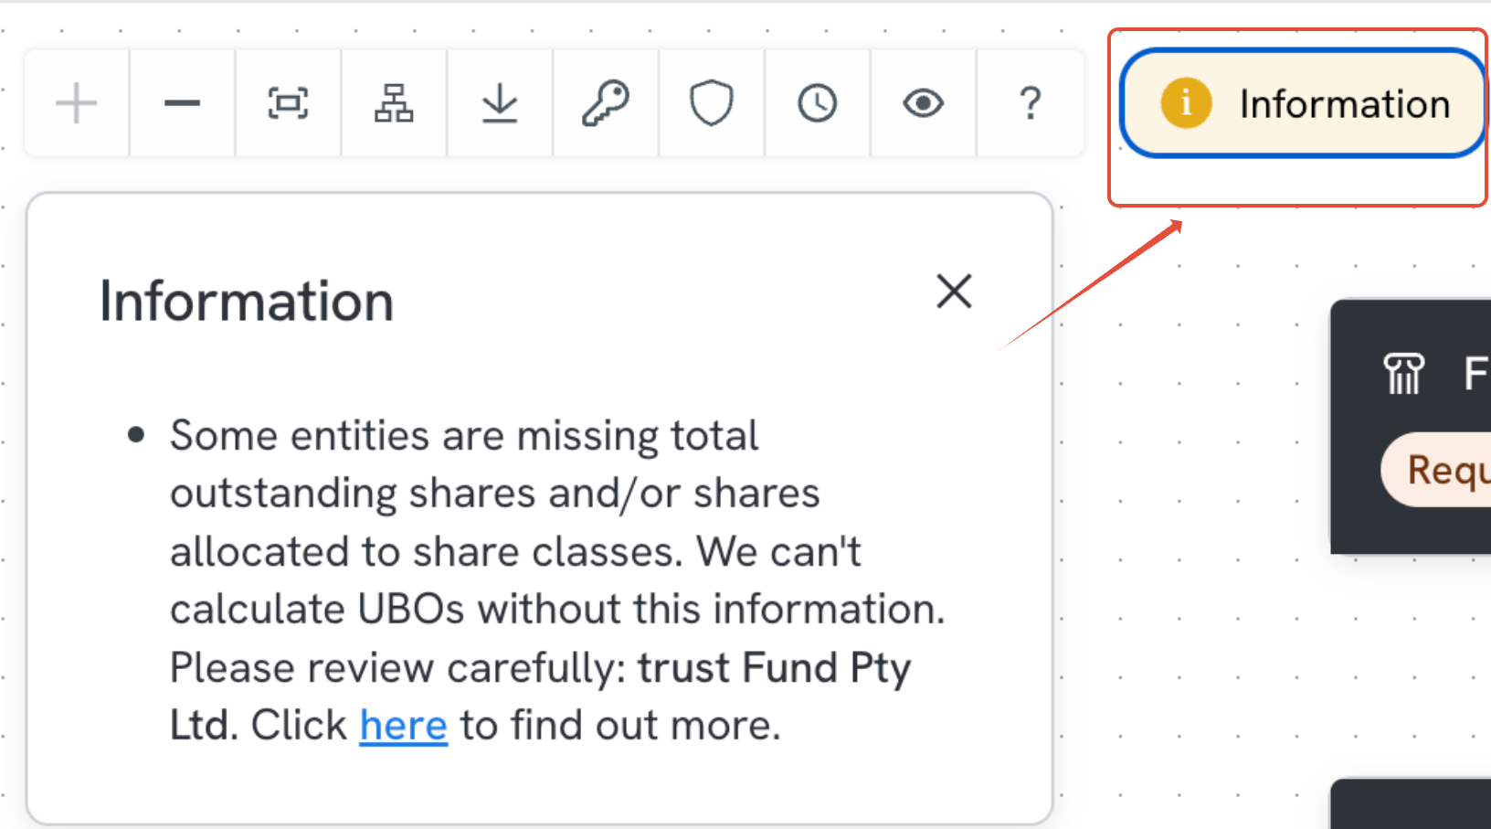Click the zoom in plus icon
The height and width of the screenshot is (829, 1491).
pos(77,103)
